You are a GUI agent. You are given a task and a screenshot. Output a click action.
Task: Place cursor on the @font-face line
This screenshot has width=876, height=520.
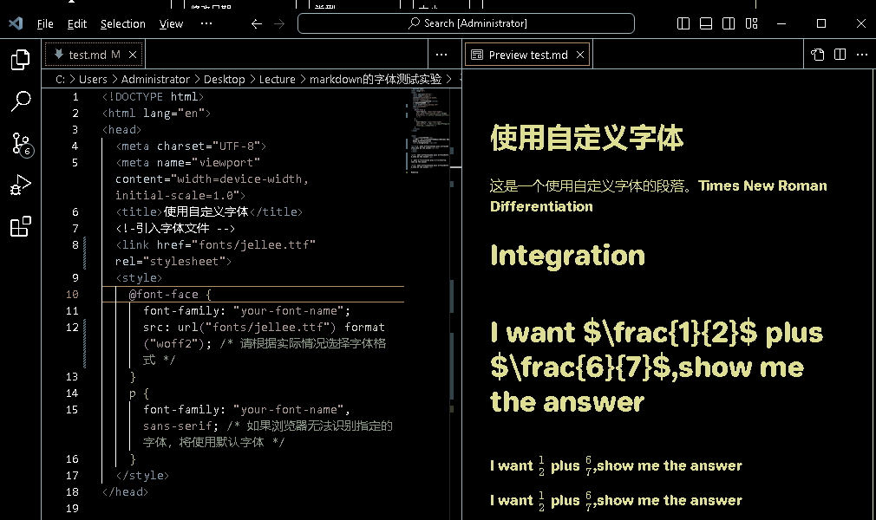(x=170, y=295)
